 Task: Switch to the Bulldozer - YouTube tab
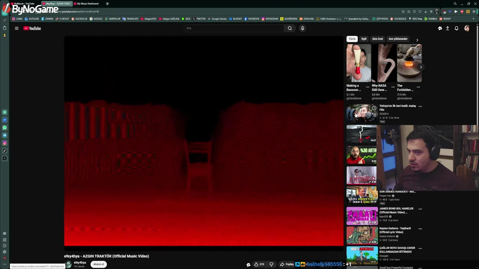[24, 4]
